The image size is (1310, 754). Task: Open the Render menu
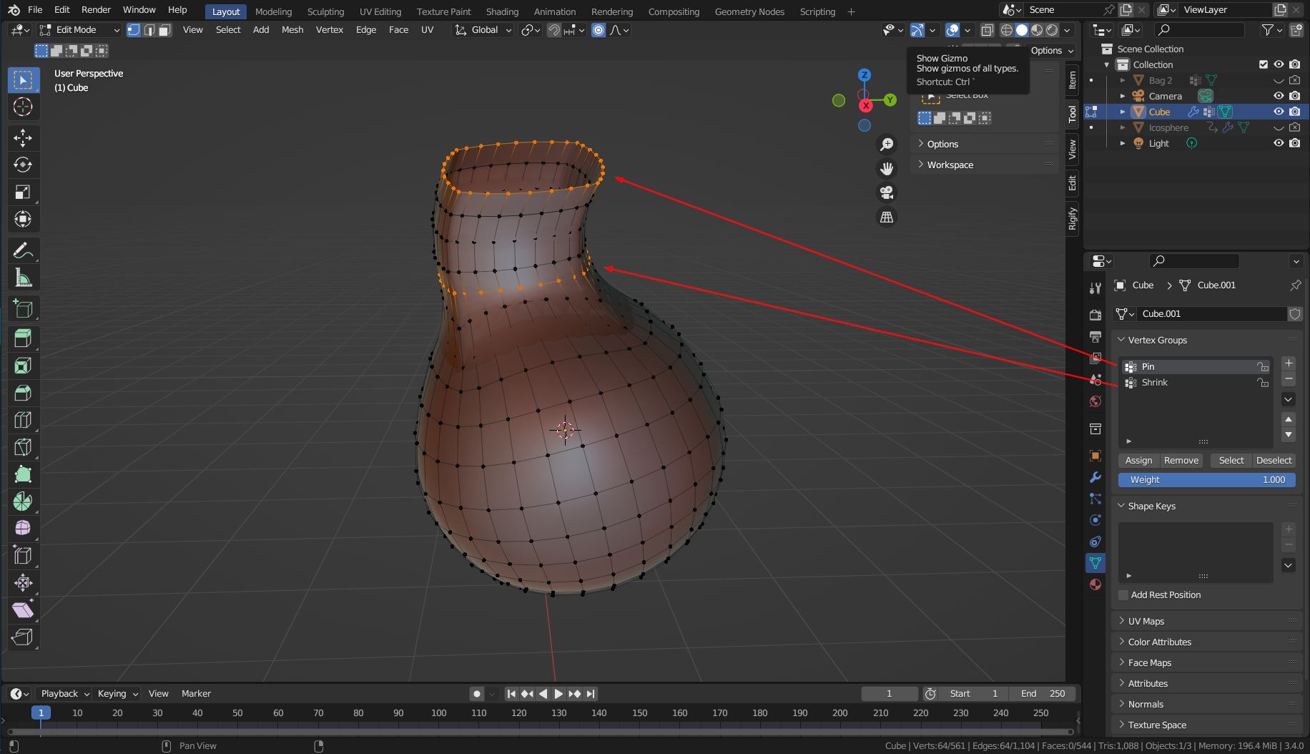click(x=96, y=10)
